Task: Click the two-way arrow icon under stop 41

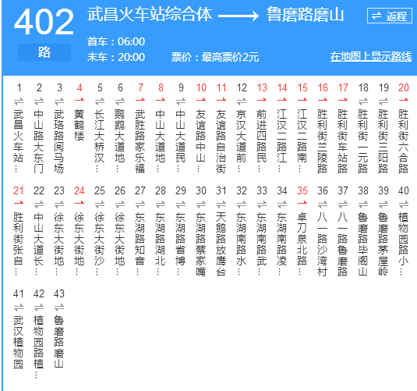Action: click(19, 307)
